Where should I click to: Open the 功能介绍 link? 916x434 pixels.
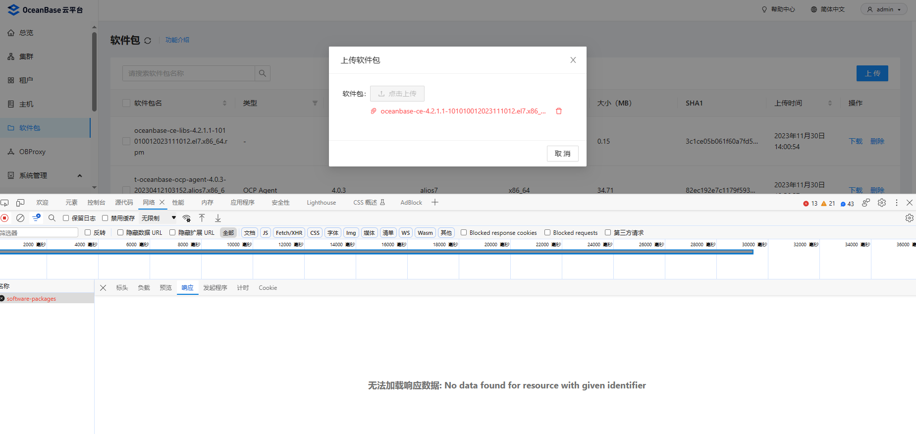point(177,40)
